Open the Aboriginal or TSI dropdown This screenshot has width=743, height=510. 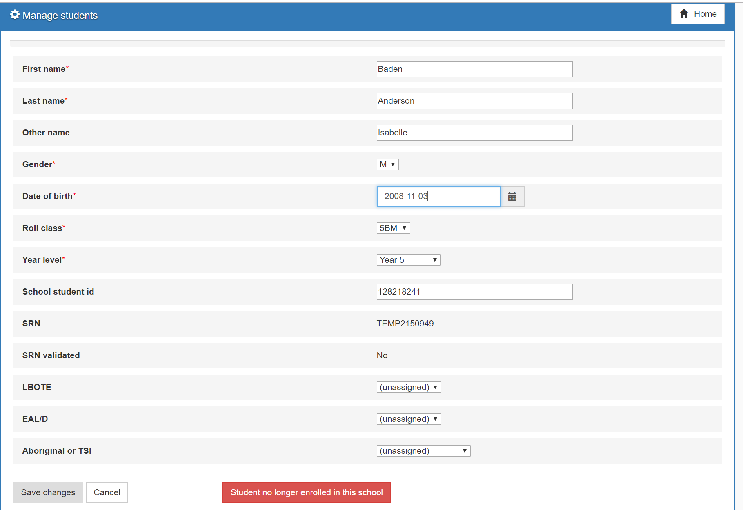pos(423,451)
